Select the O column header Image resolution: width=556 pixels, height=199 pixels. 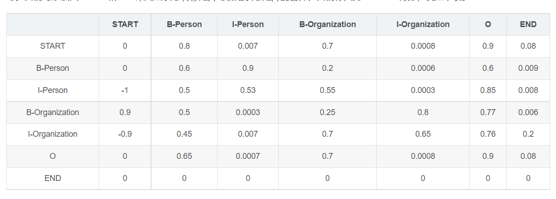[x=488, y=24]
